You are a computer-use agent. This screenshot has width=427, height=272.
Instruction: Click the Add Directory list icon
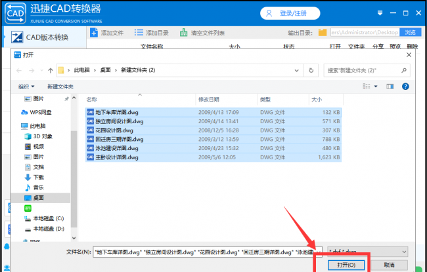click(x=139, y=33)
